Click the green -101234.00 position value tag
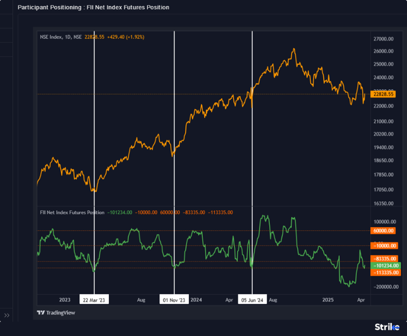Image resolution: width=407 pixels, height=336 pixels. pyautogui.click(x=385, y=266)
